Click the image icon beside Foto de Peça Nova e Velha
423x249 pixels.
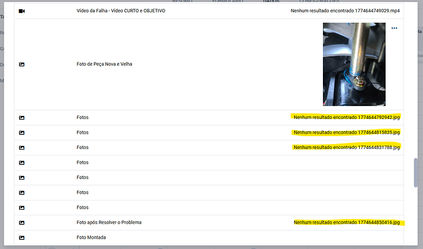point(21,64)
